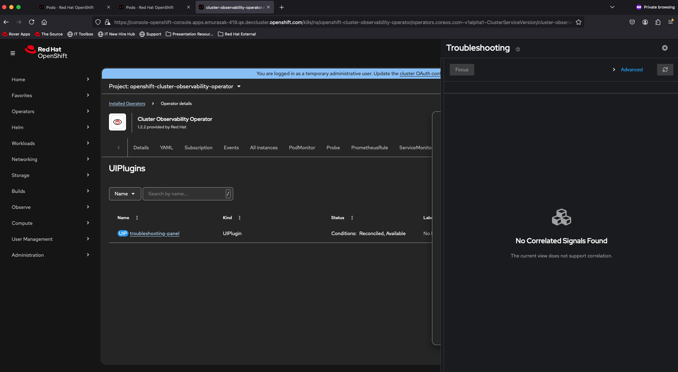Image resolution: width=678 pixels, height=372 pixels.
Task: Close the Troubleshooting panel
Action: click(665, 48)
